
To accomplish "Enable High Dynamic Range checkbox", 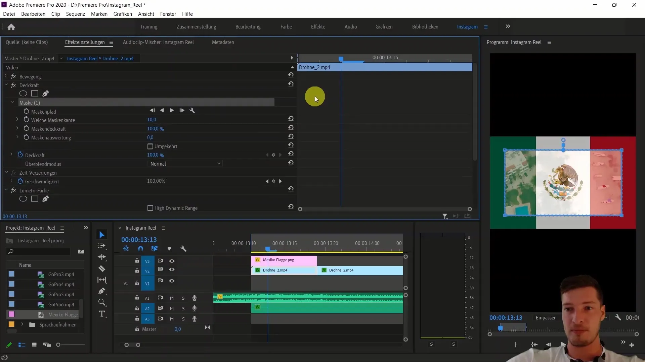I will 150,208.
